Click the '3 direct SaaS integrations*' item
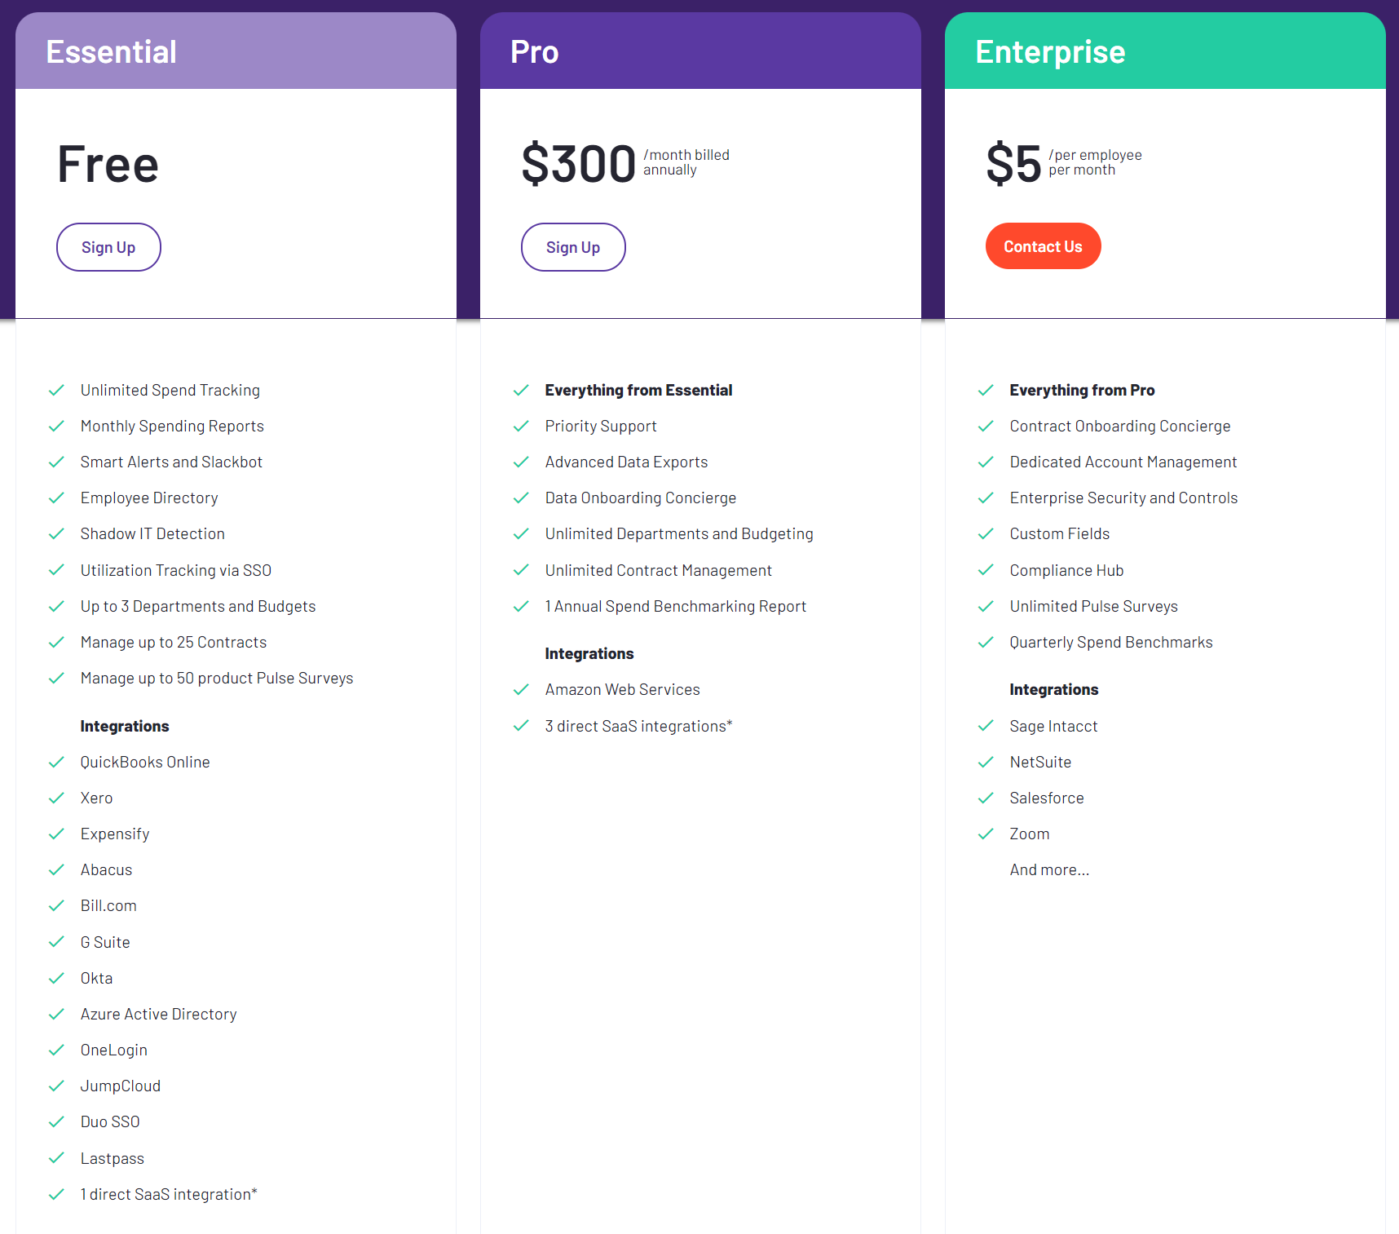The height and width of the screenshot is (1234, 1399). point(638,726)
